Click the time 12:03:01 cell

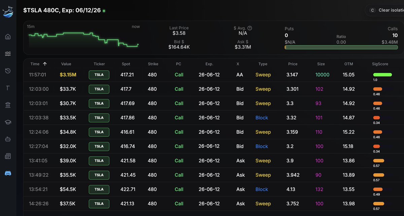[39, 103]
